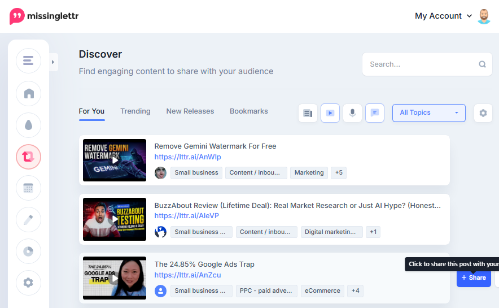Expand the My Account menu
Viewport: 499px width, 308px height.
click(x=443, y=16)
